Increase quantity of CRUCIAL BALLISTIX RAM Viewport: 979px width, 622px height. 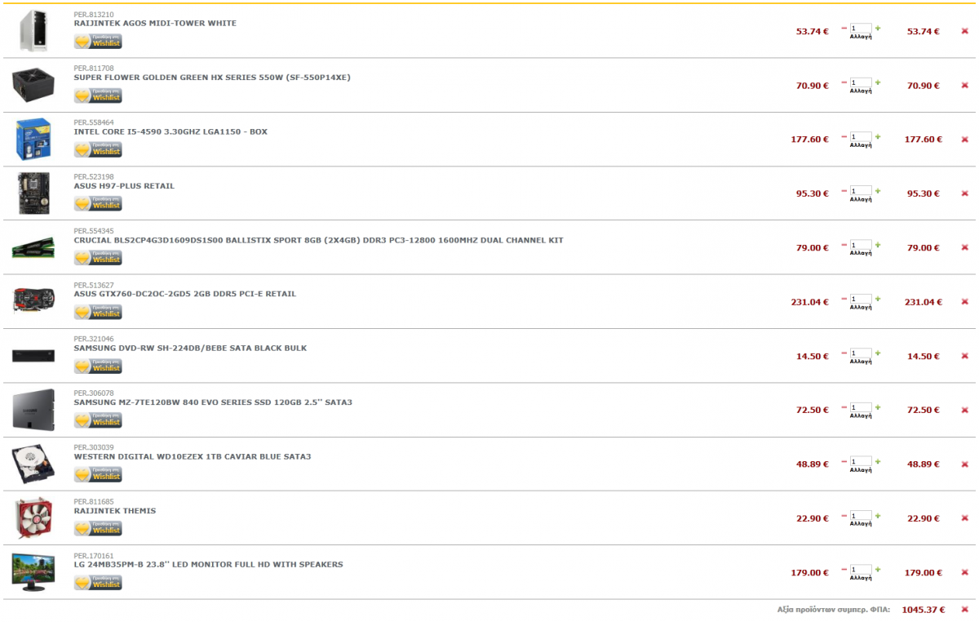coord(878,244)
